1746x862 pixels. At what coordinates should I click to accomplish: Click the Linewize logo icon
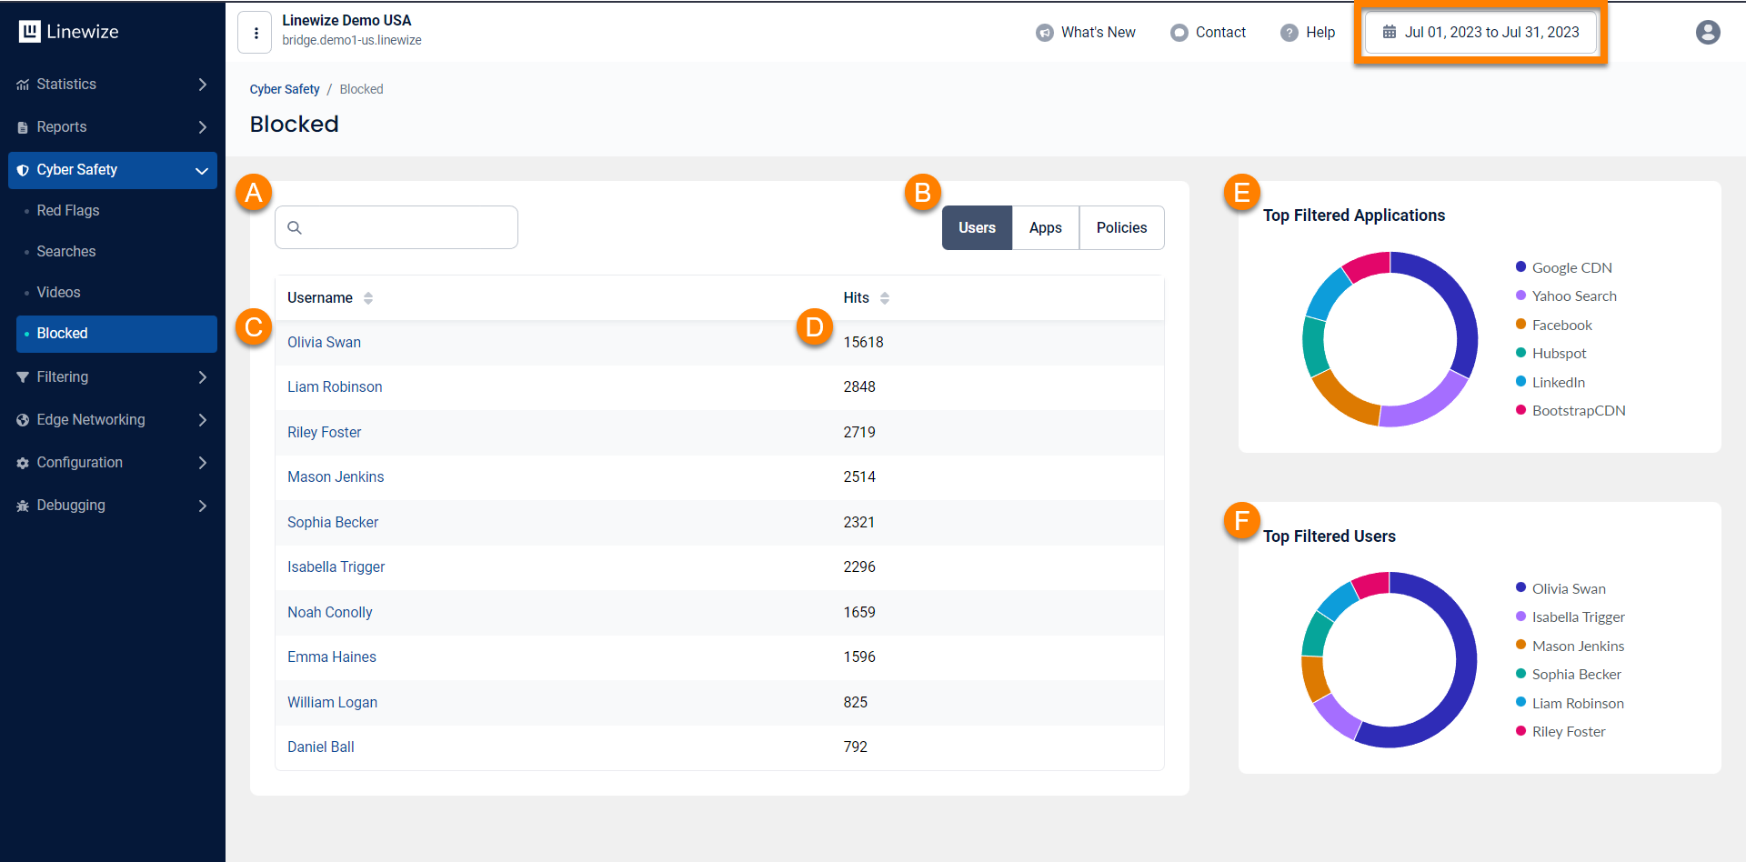coord(30,32)
